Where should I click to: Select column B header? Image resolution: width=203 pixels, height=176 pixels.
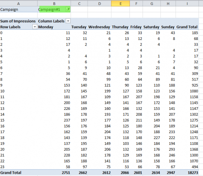coord(54,3)
